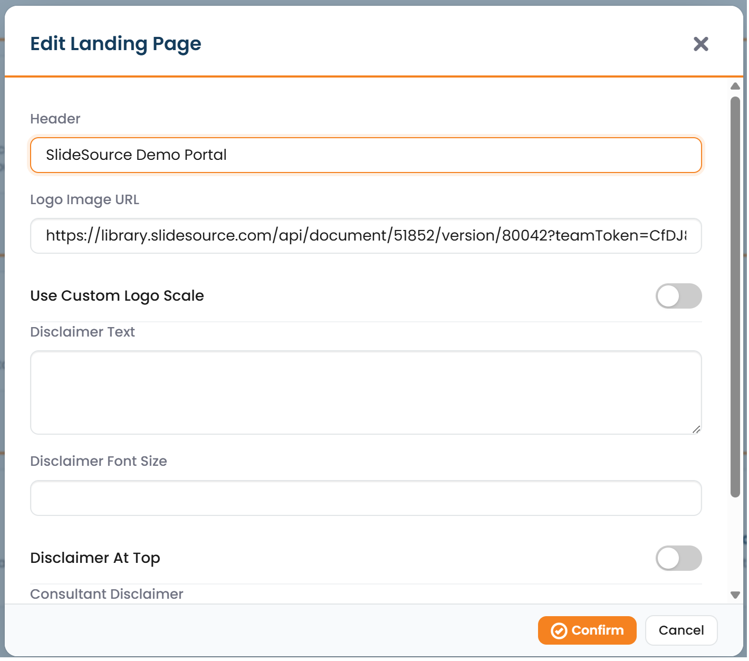Viewport: 749px width, 661px height.
Task: Click the Disclaimer Text resize handle
Action: point(696,429)
